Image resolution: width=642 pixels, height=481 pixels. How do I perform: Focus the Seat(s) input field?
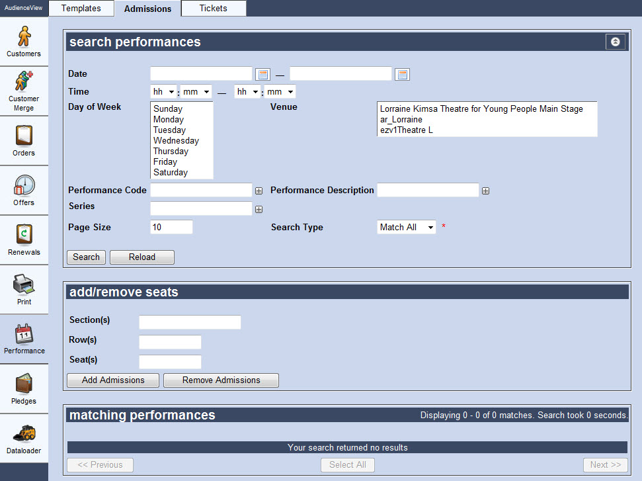170,362
